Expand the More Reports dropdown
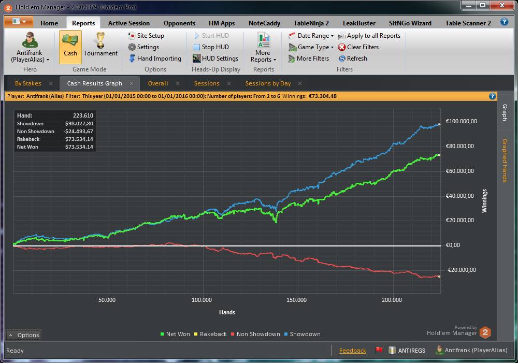This screenshot has height=363, width=518. (263, 47)
